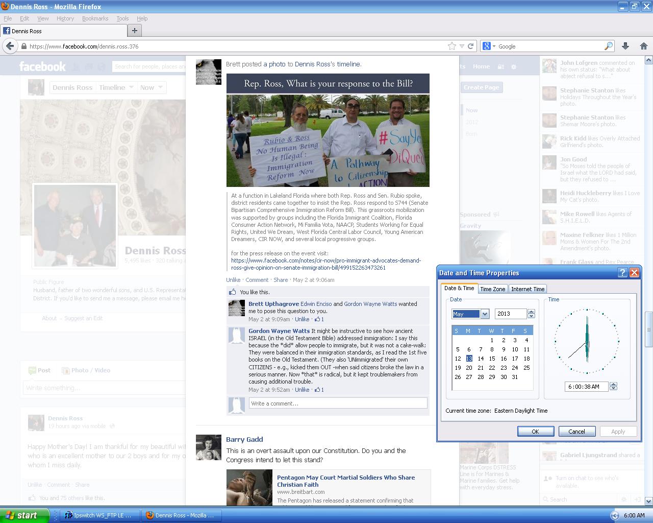Image resolution: width=653 pixels, height=523 pixels.
Task: Click Cancel in Date and Time Properties
Action: 577,432
